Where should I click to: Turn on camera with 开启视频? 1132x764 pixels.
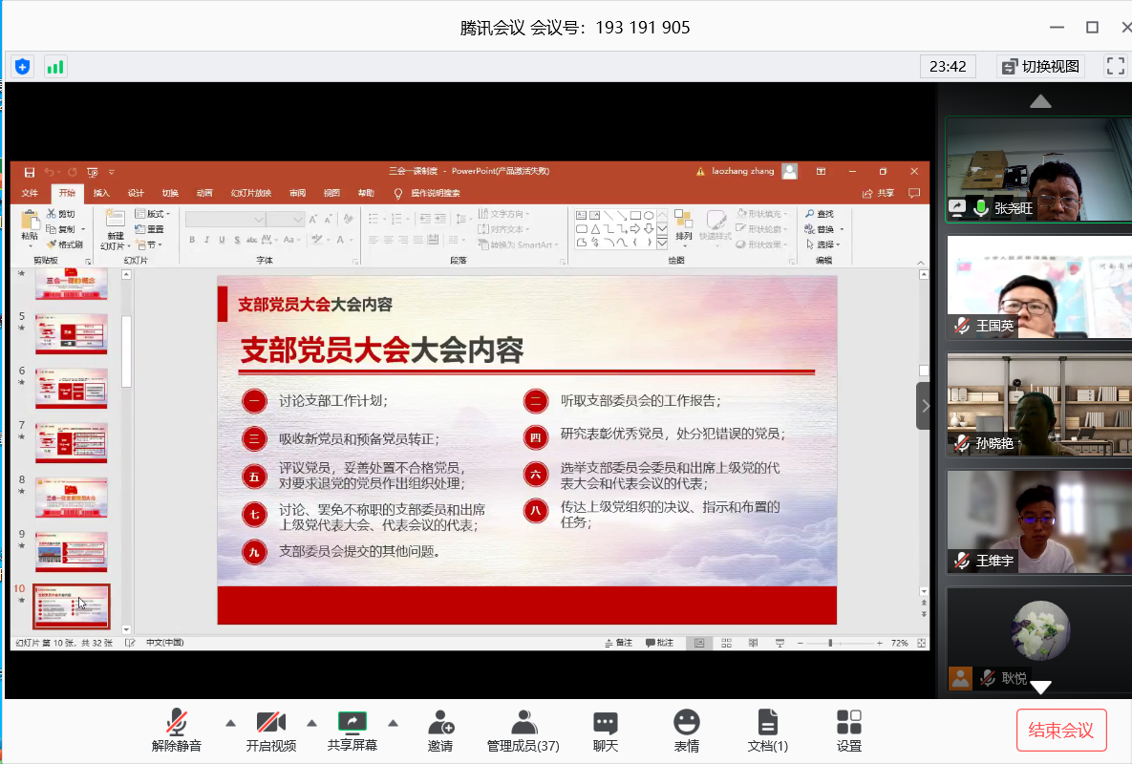pyautogui.click(x=270, y=730)
